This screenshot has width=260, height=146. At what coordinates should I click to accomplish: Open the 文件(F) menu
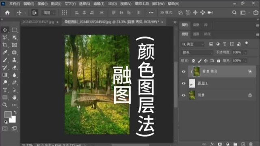pos(15,4)
